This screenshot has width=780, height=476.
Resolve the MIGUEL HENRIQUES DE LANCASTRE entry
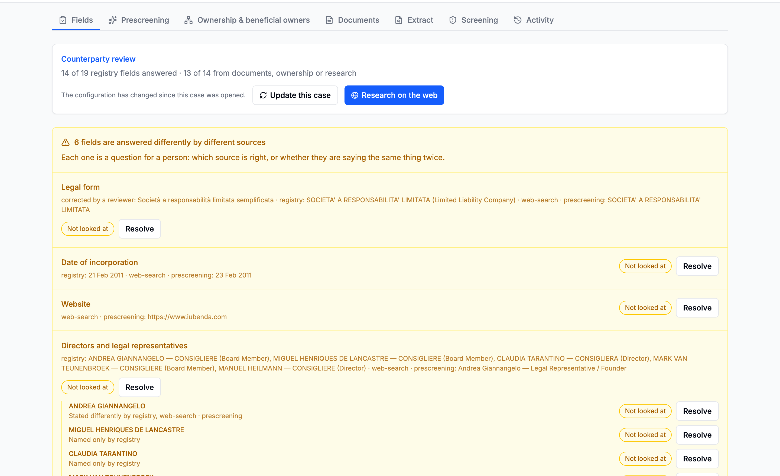(697, 435)
